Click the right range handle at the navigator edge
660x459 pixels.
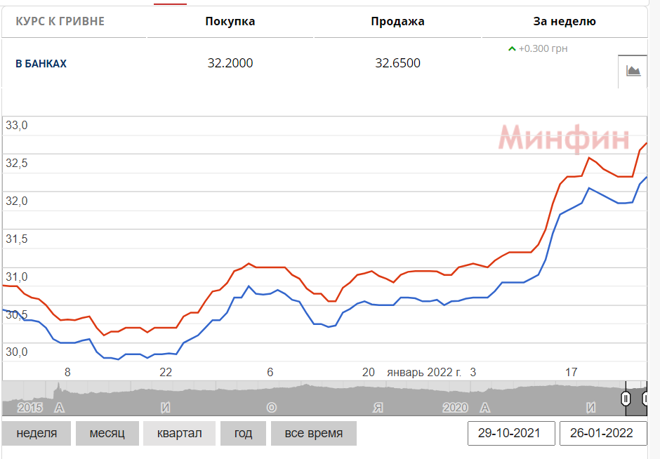point(645,399)
